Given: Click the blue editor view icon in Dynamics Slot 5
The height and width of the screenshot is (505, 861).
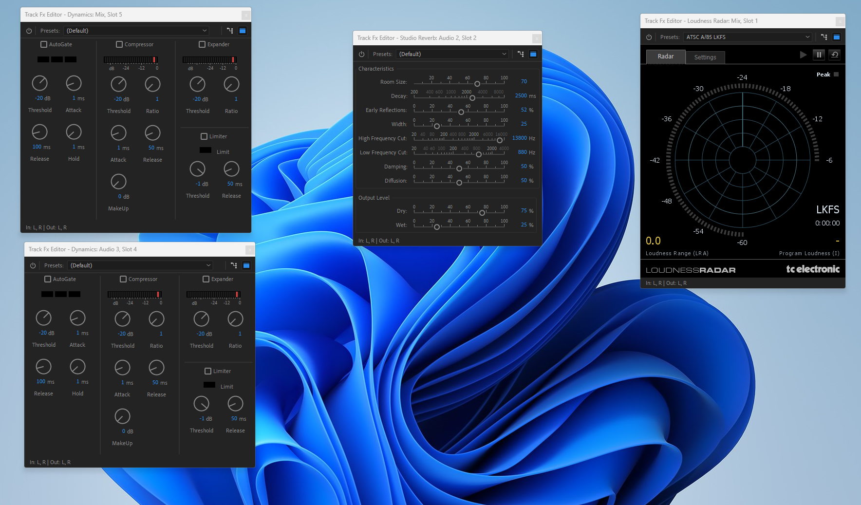Looking at the screenshot, I should click(243, 30).
